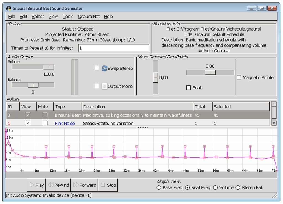The width and height of the screenshot is (283, 204).
Task: Open the GnauralNet menu
Action: (89, 17)
